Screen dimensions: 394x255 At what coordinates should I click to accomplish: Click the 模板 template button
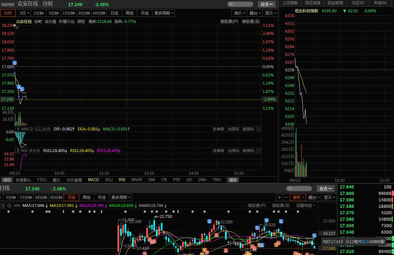pyautogui.click(x=233, y=180)
